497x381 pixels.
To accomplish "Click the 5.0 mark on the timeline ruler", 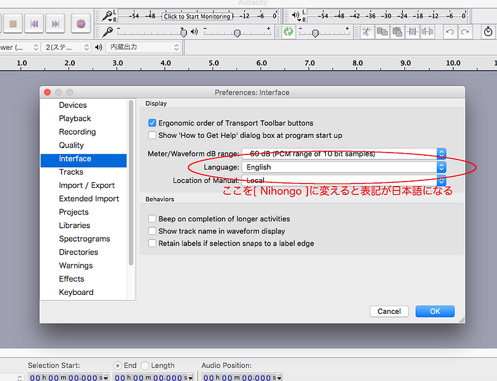I will point(214,63).
